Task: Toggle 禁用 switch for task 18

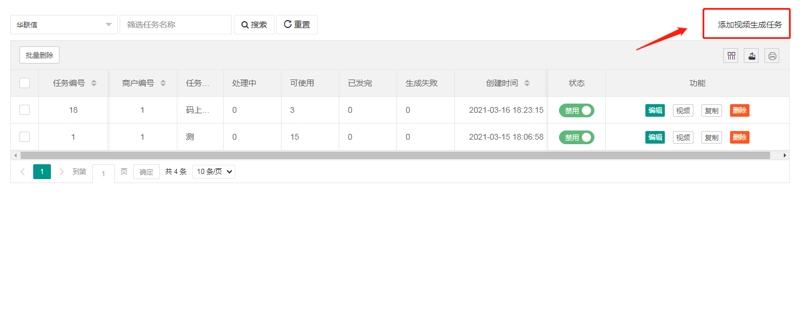Action: (x=577, y=110)
